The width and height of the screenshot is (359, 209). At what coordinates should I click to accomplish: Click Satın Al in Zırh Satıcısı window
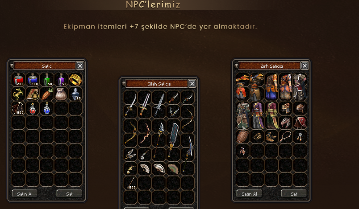coord(249,194)
